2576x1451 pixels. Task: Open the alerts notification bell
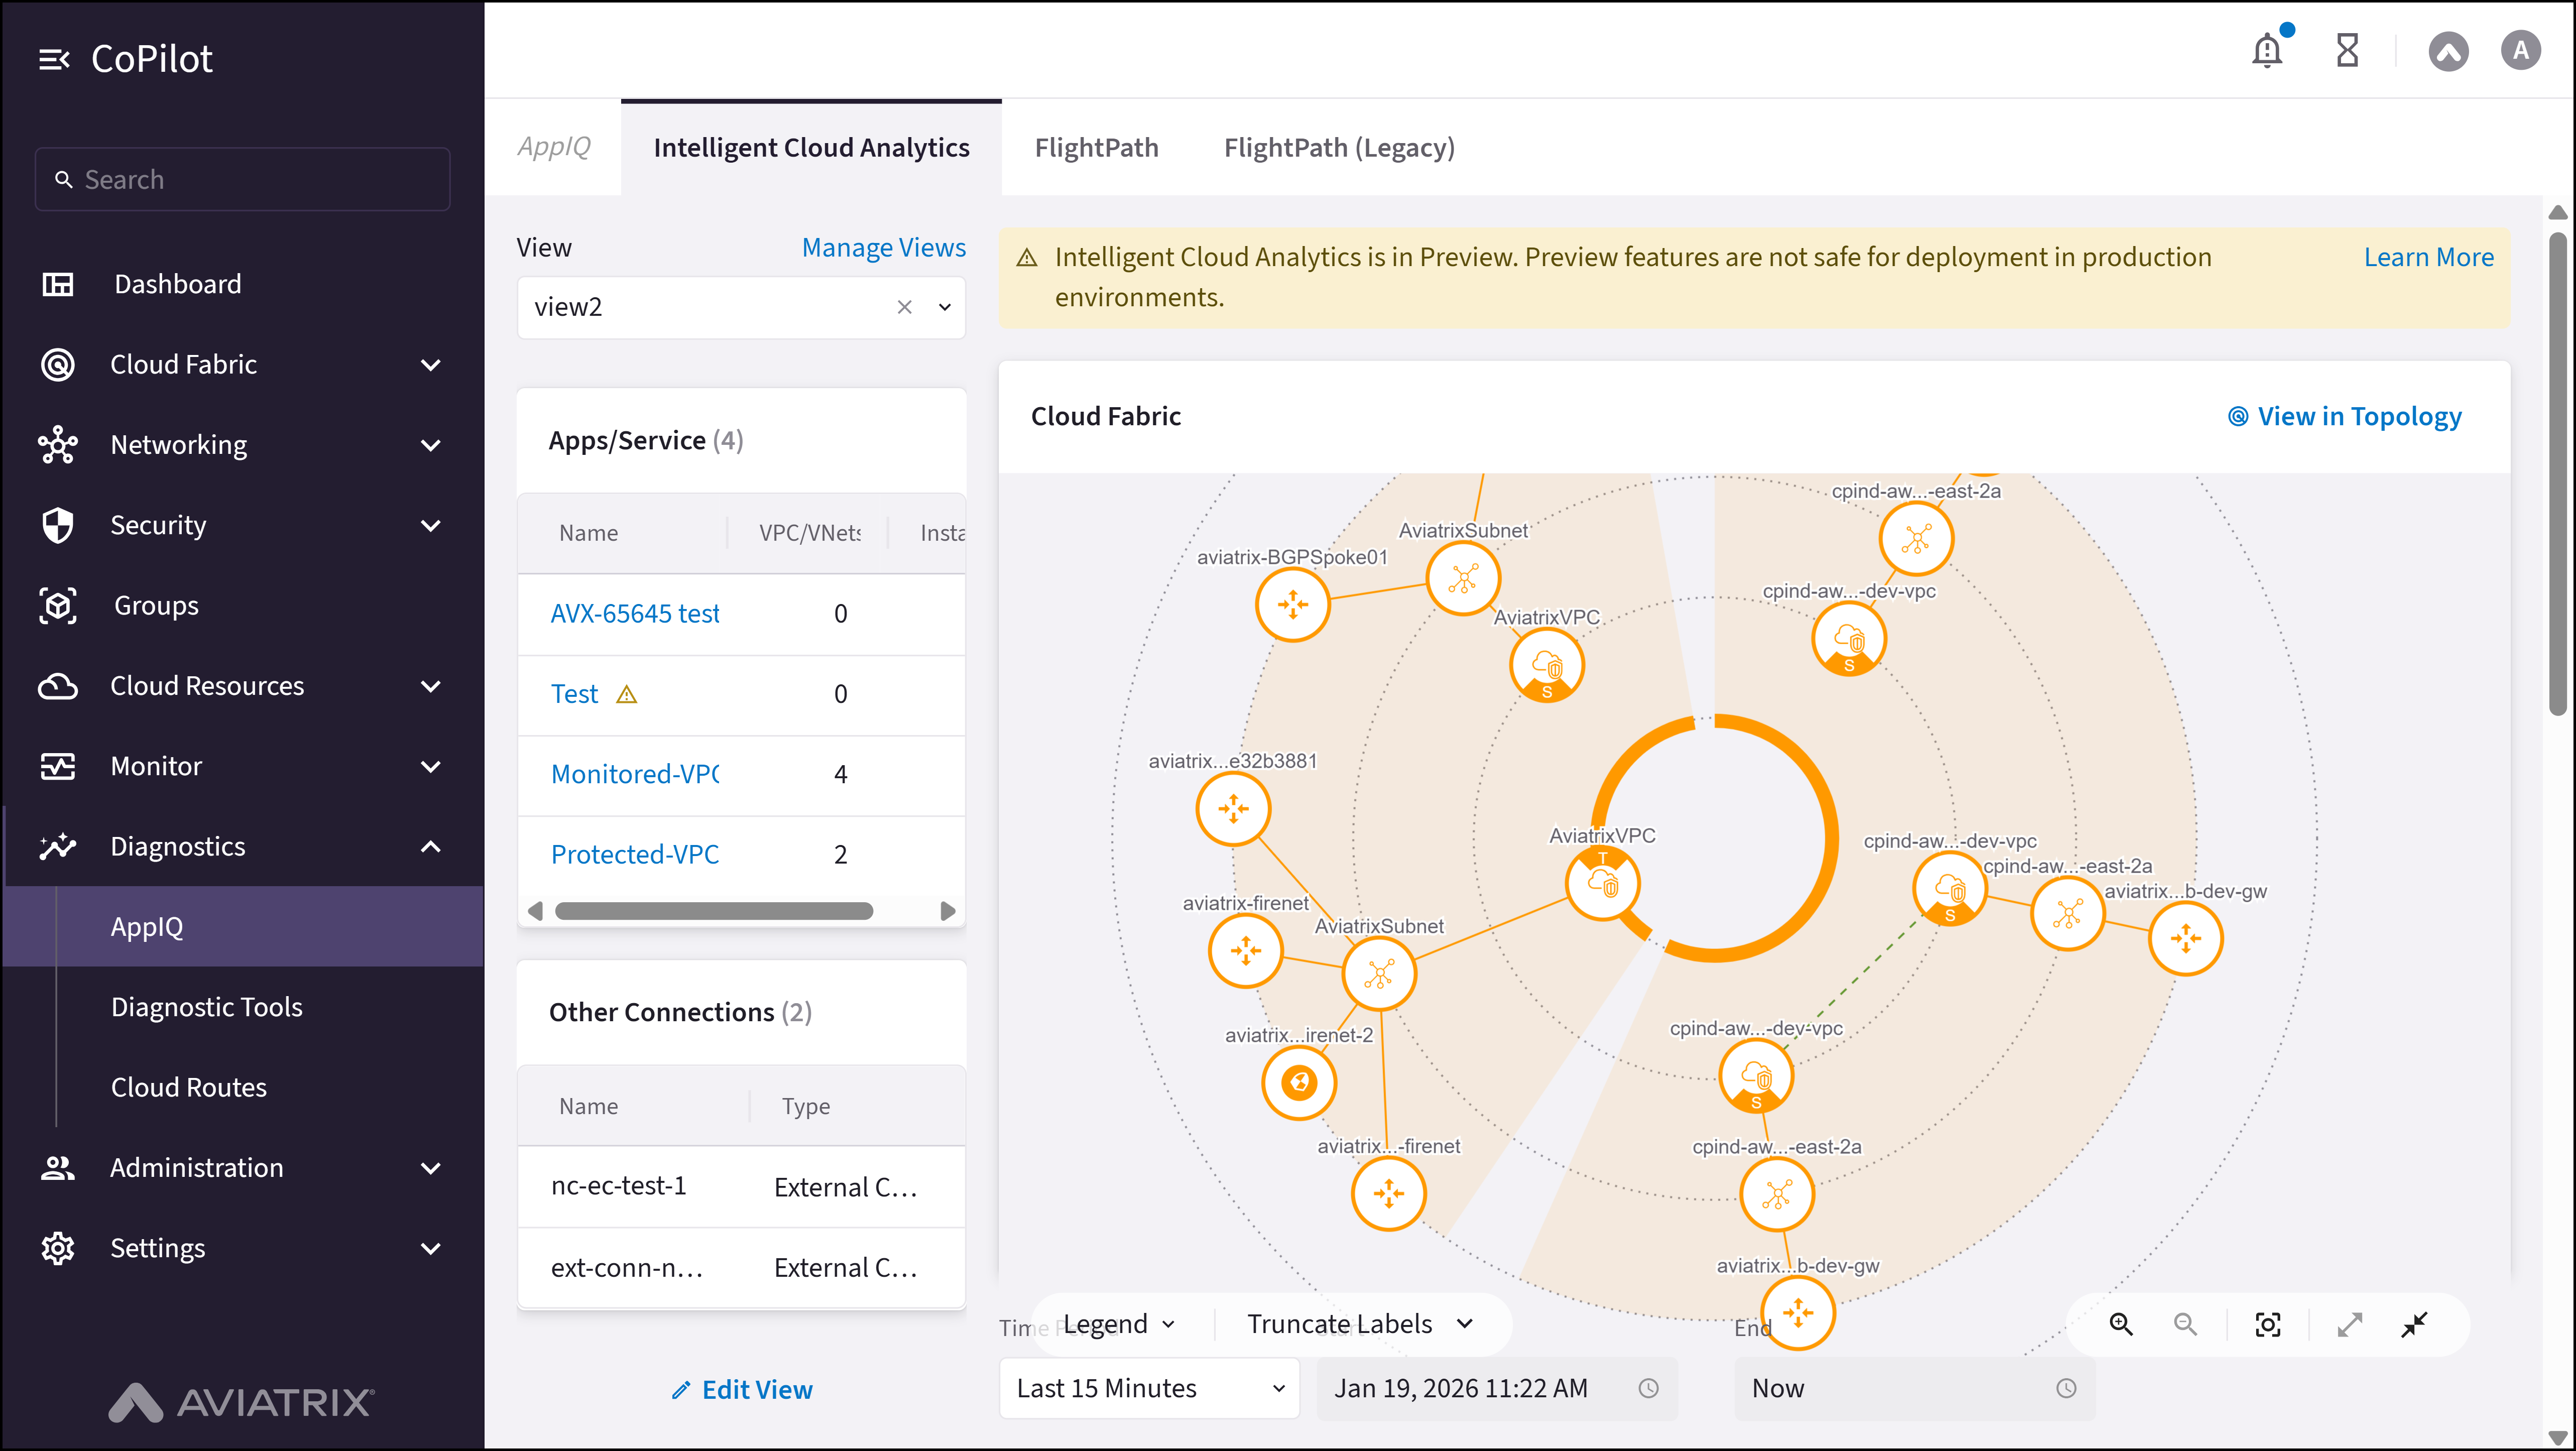point(2267,50)
